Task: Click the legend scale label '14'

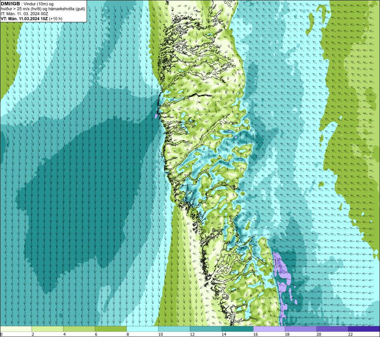Action: tap(224, 335)
